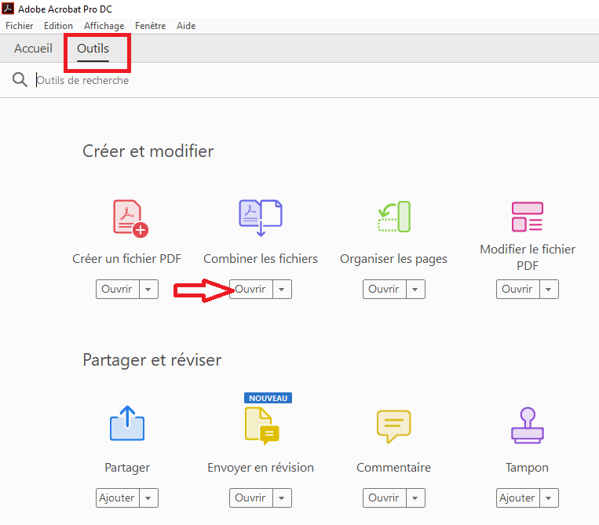This screenshot has width=599, height=525.
Task: Click the Combiner les fichiers icon
Action: pos(261,217)
